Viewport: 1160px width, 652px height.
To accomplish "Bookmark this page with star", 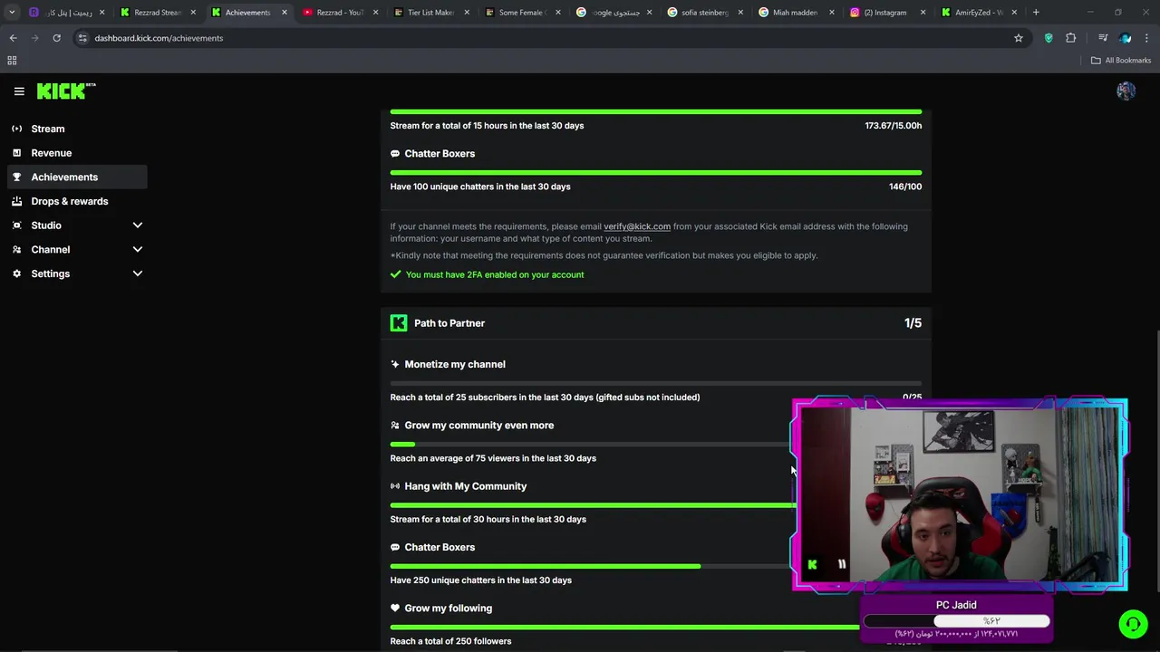I will [x=1019, y=38].
